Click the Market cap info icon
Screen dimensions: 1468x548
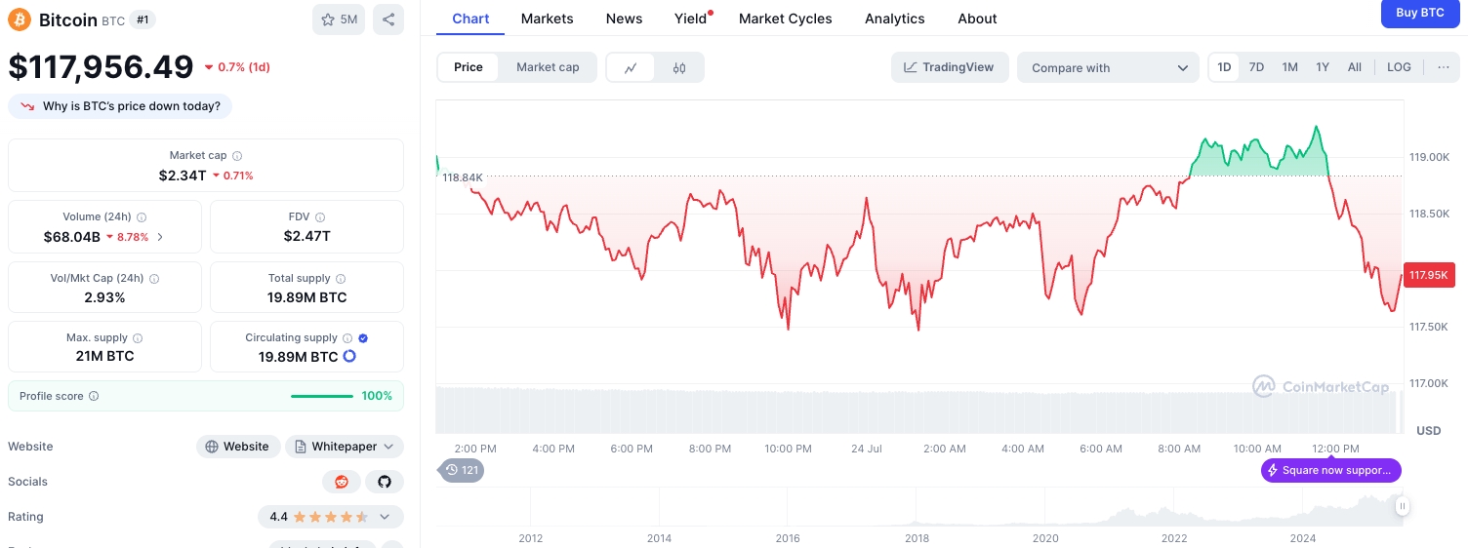tap(237, 156)
